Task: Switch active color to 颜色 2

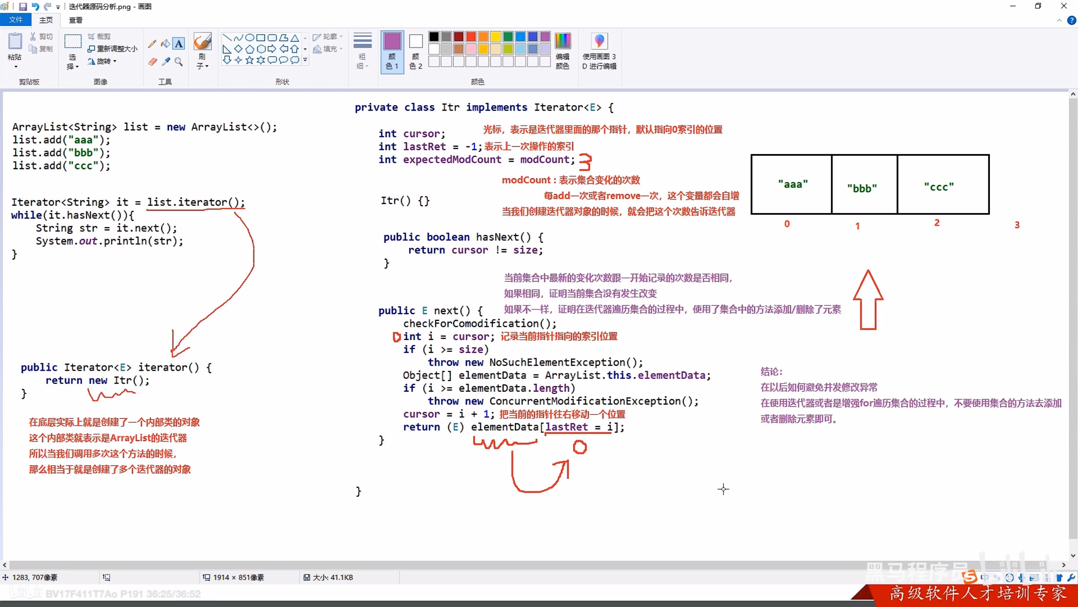Action: [x=416, y=51]
